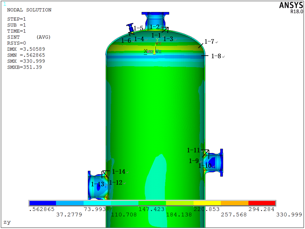The height and width of the screenshot is (229, 305).
Task: Click the top flange nozzle
Action: coord(155,21)
